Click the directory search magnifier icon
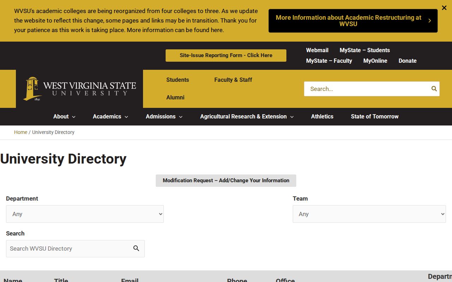Viewport: 452px width, 282px height. (x=136, y=249)
